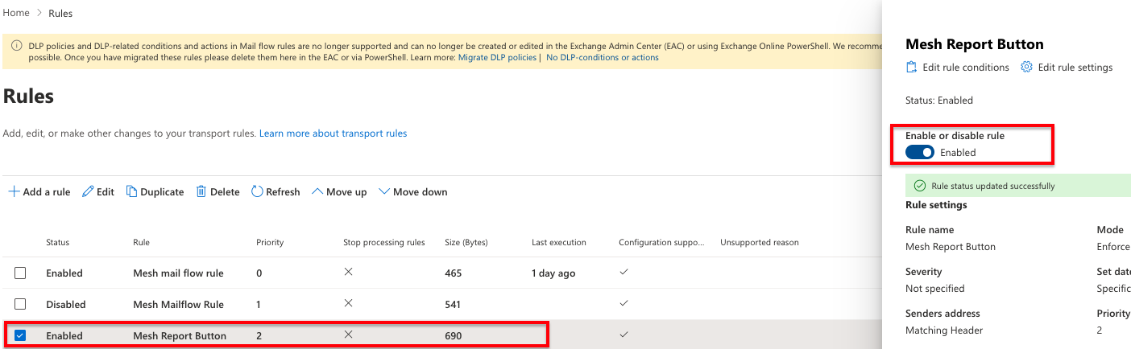Viewport: 1131px width, 349px height.
Task: Click the Refresh circular arrow icon
Action: click(x=257, y=192)
